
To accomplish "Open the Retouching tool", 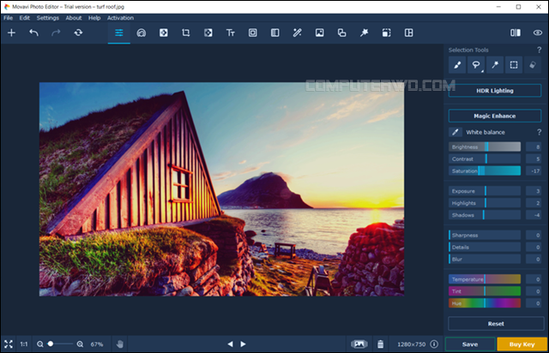I will pyautogui.click(x=142, y=33).
